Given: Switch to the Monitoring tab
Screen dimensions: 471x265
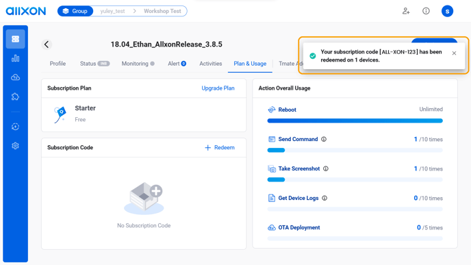Looking at the screenshot, I should 138,64.
